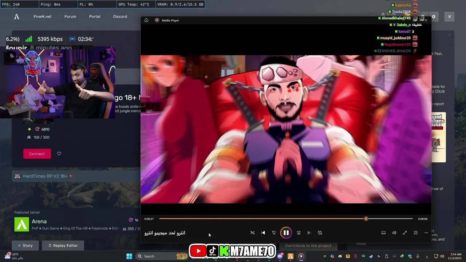Image resolution: width=466 pixels, height=262 pixels.
Task: Connect to the server in FiveM
Action: (x=37, y=154)
